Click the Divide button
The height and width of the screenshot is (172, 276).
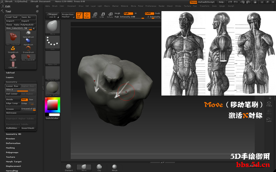click(13, 99)
